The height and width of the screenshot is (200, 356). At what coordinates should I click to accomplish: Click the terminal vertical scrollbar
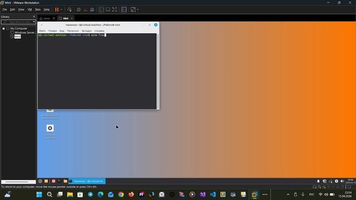tap(158, 71)
